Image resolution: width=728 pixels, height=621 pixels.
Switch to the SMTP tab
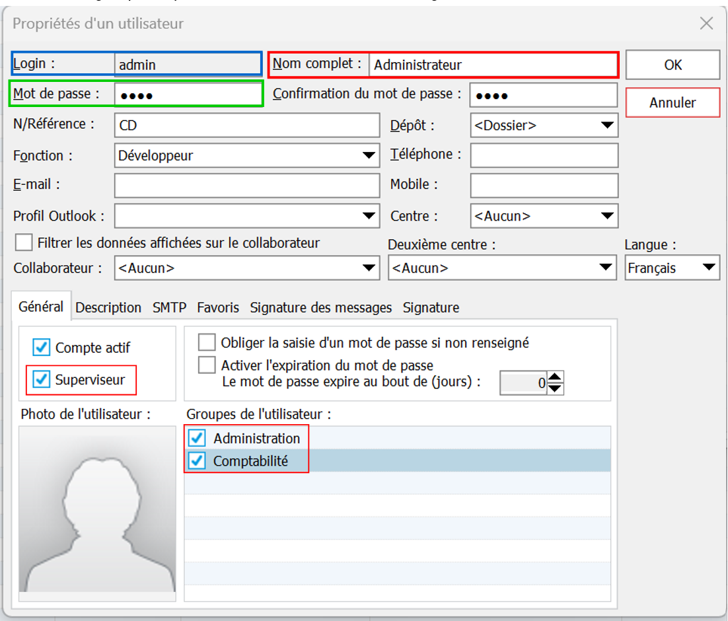click(x=169, y=308)
